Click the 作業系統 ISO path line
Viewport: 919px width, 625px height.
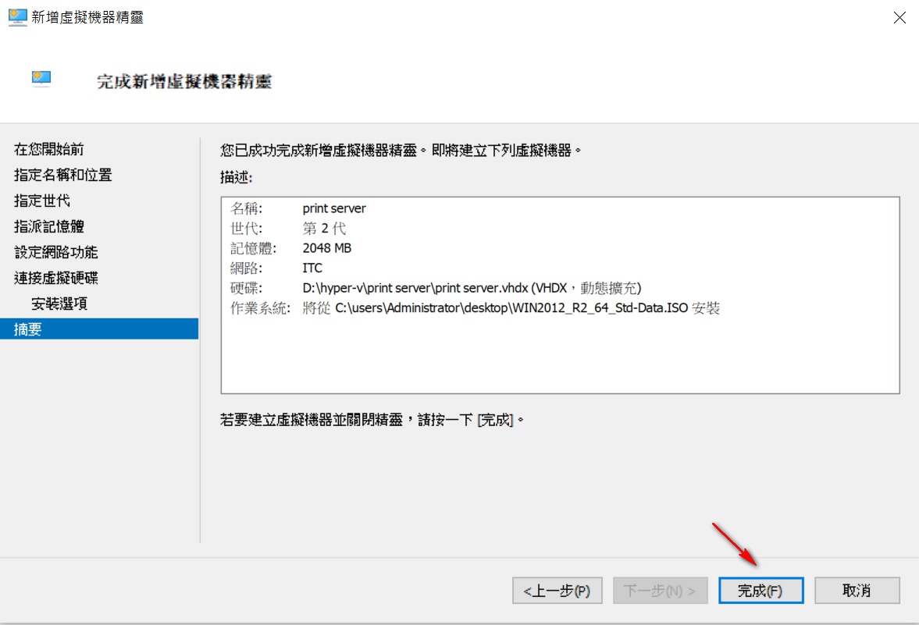[x=511, y=308]
